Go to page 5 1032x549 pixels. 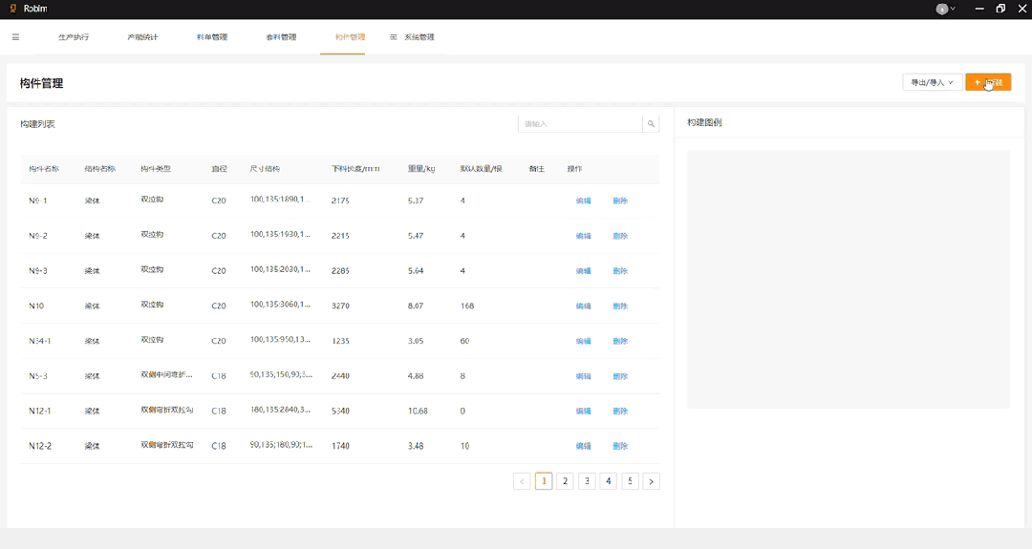pos(630,481)
